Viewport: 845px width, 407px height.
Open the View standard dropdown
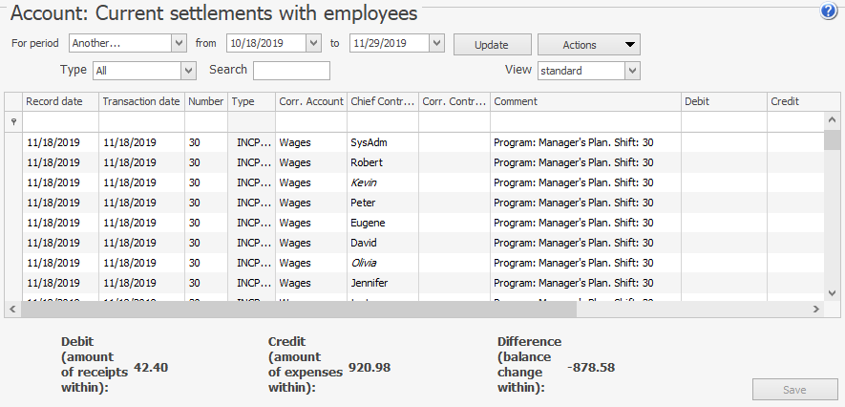pyautogui.click(x=631, y=71)
